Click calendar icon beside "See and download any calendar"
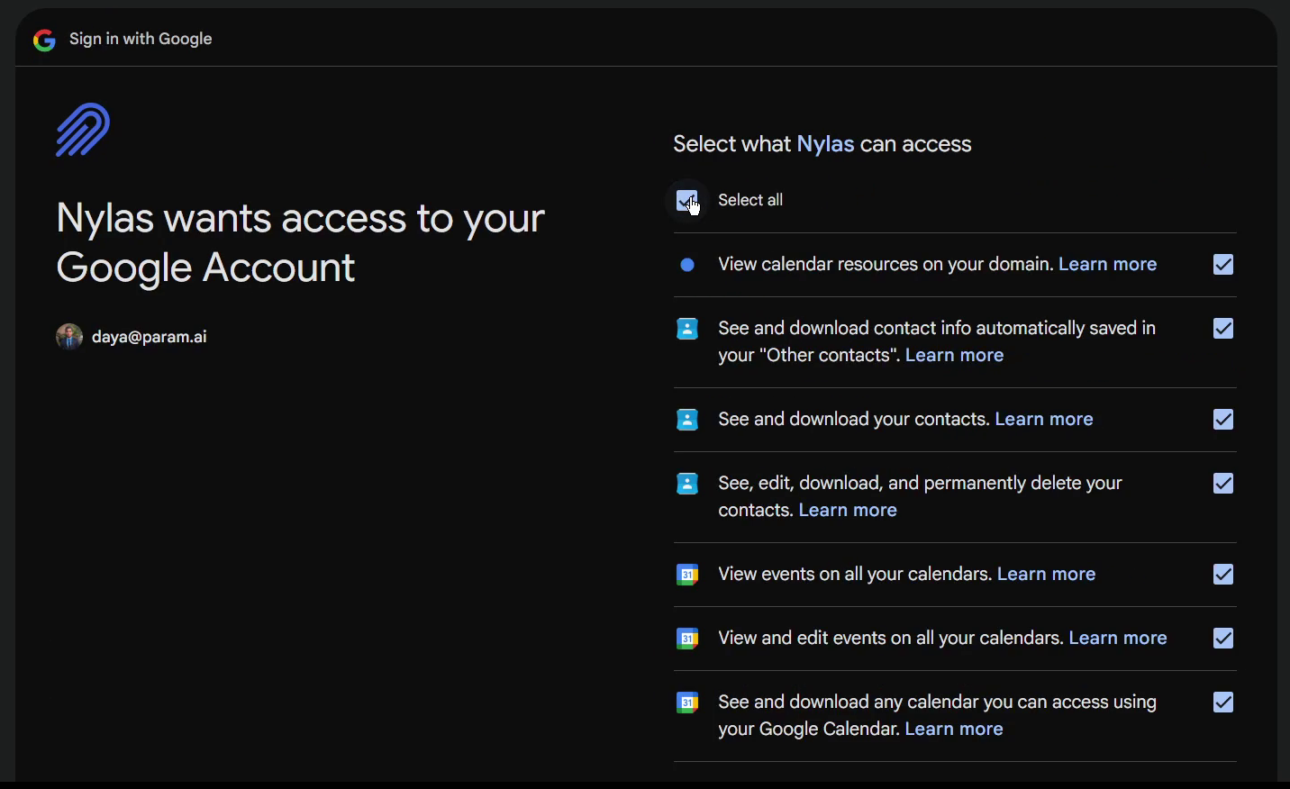The width and height of the screenshot is (1290, 789). click(x=687, y=703)
